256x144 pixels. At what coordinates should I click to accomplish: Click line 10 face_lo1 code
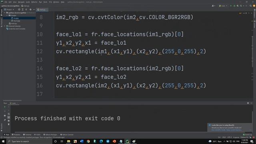[x=120, y=34]
